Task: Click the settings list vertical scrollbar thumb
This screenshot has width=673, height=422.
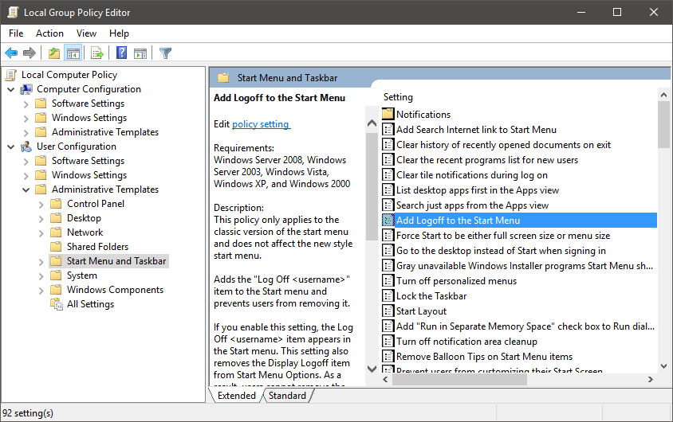Action: (663, 125)
